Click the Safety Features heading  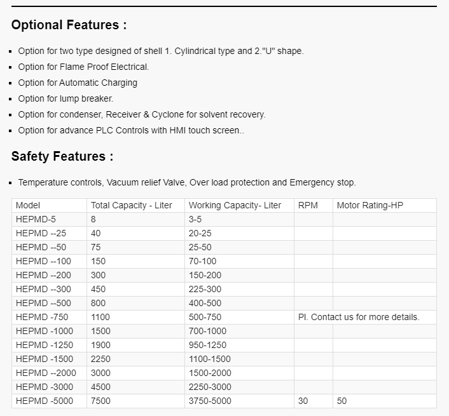pos(62,156)
